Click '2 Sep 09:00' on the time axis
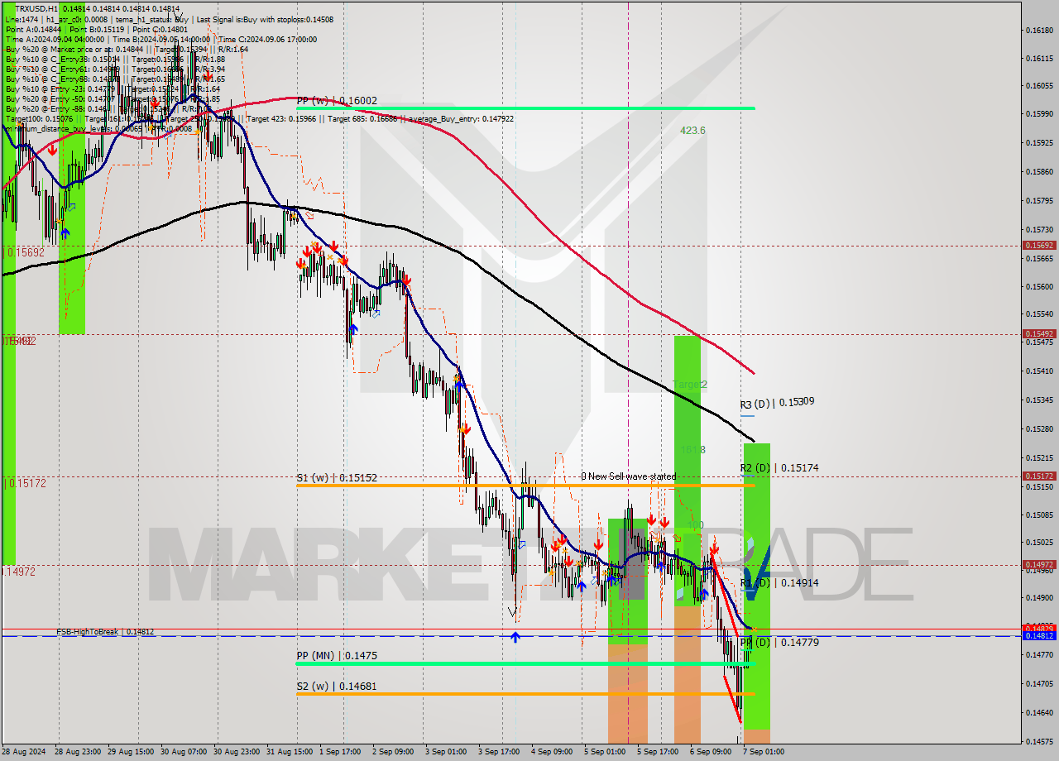Screen dimensions: 1059x761 [393, 752]
